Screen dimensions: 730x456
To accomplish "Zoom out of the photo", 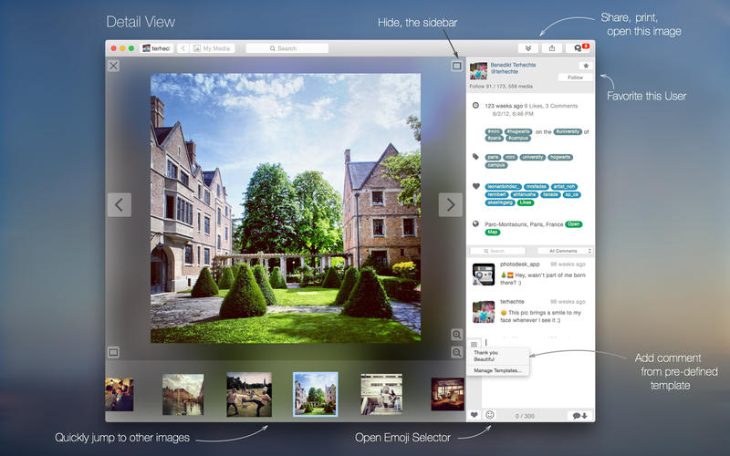I will point(456,352).
